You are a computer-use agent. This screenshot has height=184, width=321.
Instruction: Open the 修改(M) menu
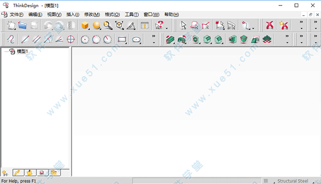tap(92, 14)
